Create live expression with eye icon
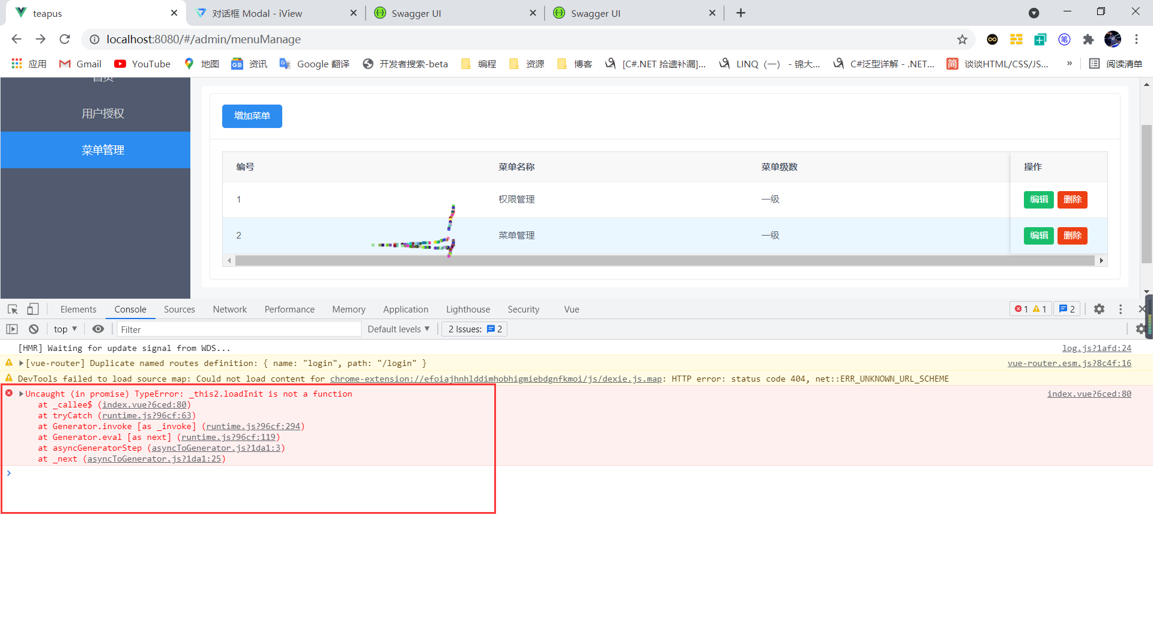The width and height of the screenshot is (1153, 619). [98, 329]
